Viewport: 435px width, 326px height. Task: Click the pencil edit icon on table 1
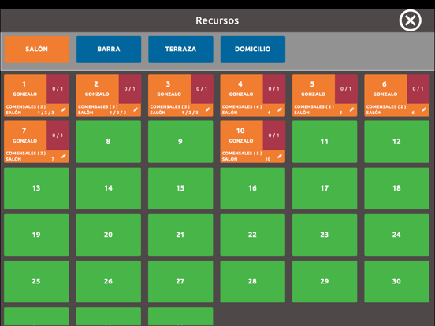coord(64,109)
